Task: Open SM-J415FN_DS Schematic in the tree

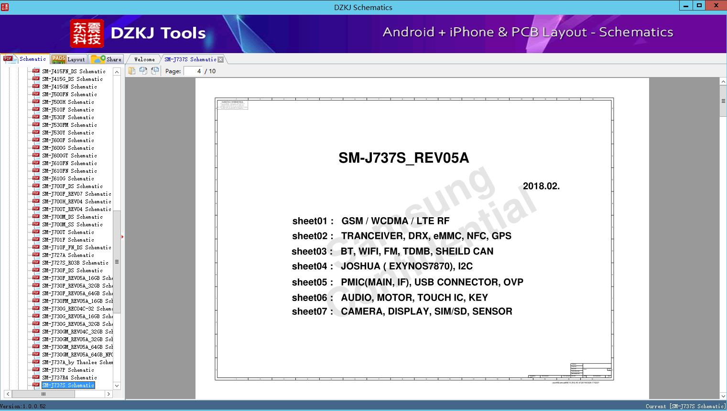Action: 74,71
